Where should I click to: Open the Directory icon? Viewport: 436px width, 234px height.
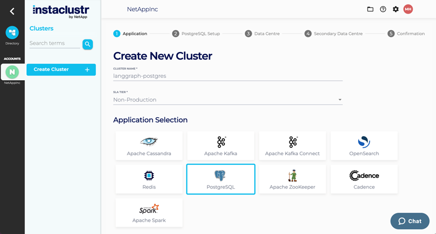tap(12, 33)
